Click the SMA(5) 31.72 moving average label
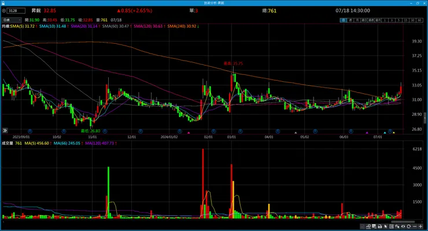The width and height of the screenshot is (428, 231). coord(24,26)
